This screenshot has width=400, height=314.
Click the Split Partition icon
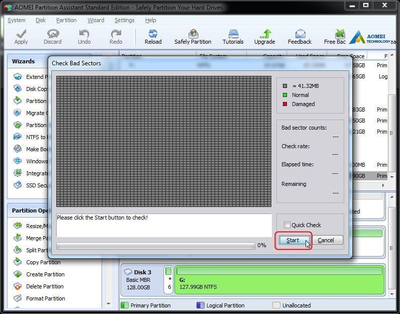coord(18,250)
